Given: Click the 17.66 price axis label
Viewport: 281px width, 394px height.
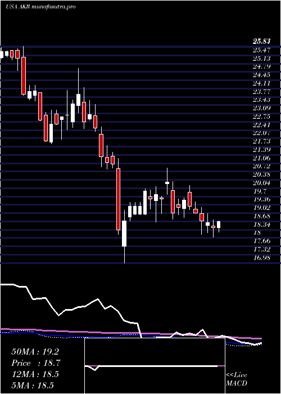Looking at the screenshot, I should click(x=261, y=241).
